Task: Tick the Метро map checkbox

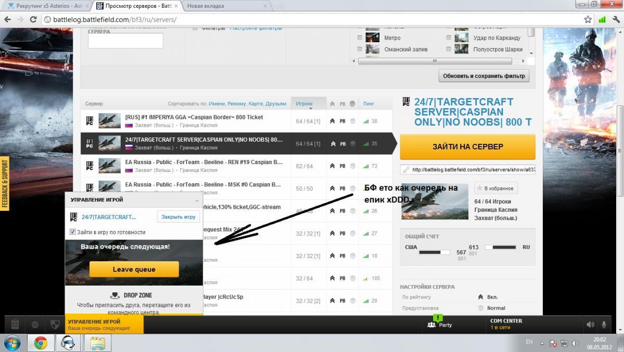Action: coord(360,38)
